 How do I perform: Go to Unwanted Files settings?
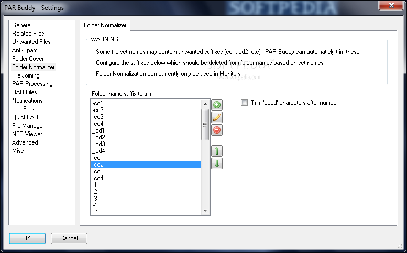31,42
